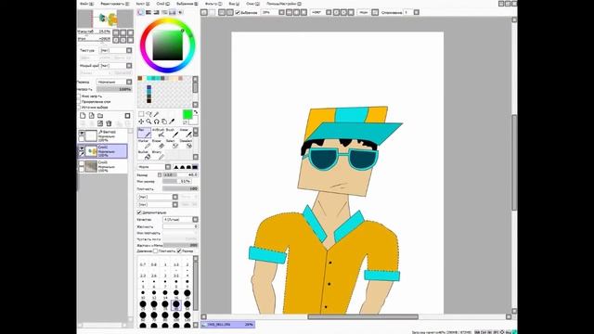Select the Eyedropper color picker tool
The image size is (594, 334).
point(172,122)
